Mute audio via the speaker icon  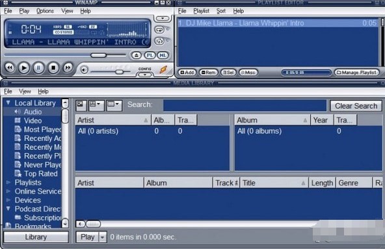(x=85, y=70)
